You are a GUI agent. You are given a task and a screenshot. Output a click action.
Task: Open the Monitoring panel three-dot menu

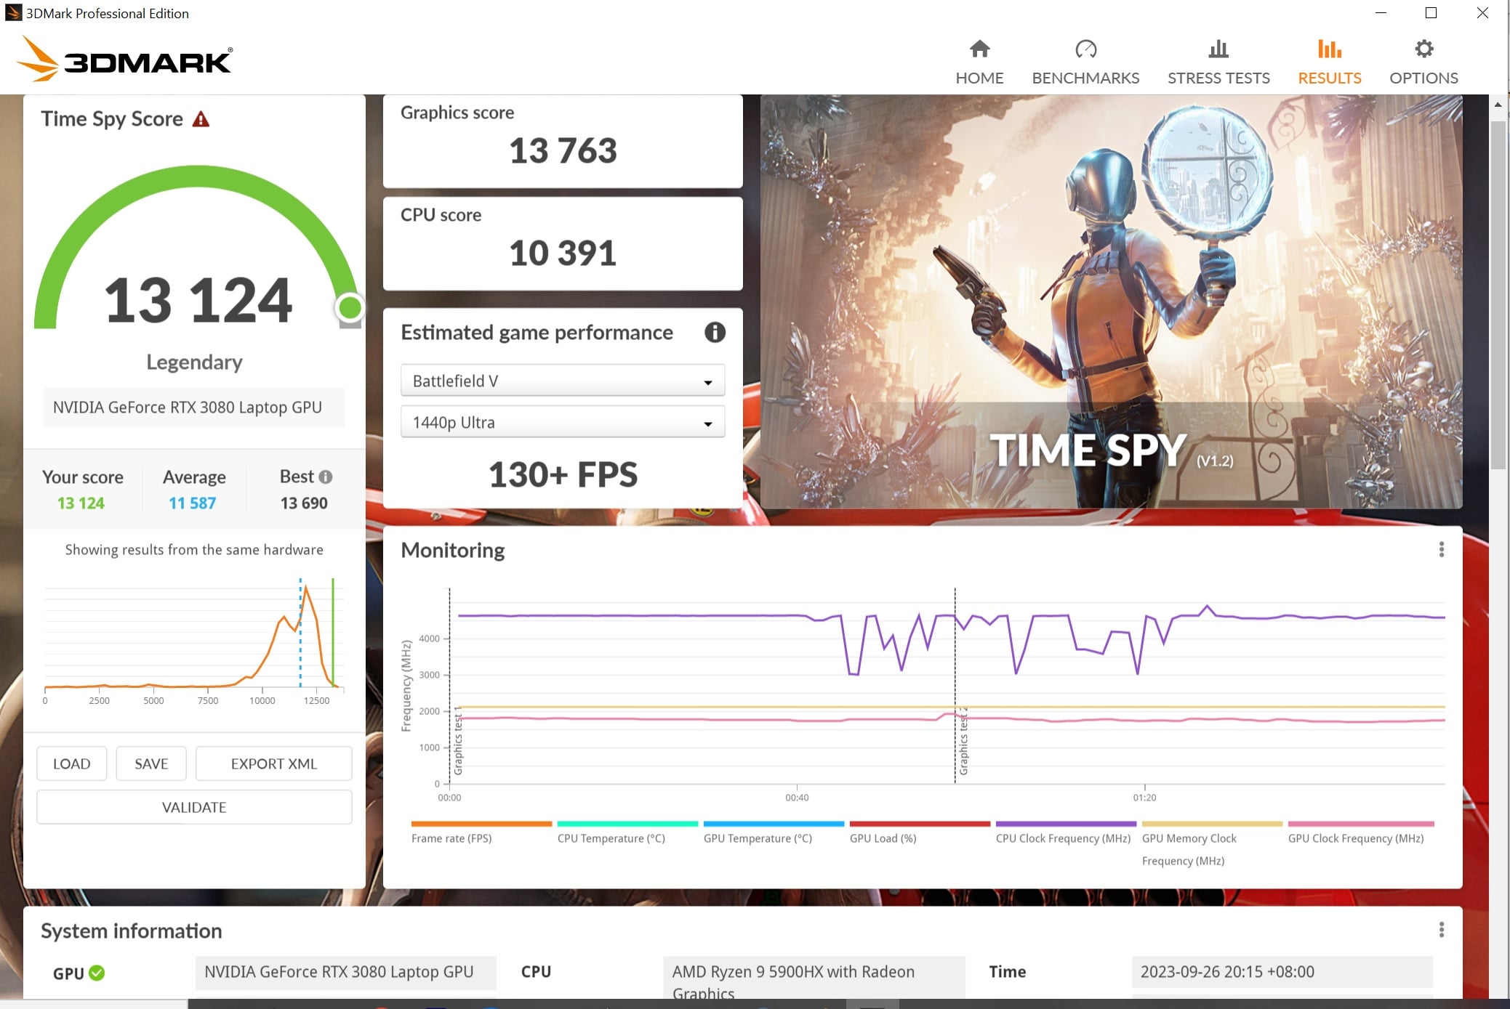(1441, 550)
